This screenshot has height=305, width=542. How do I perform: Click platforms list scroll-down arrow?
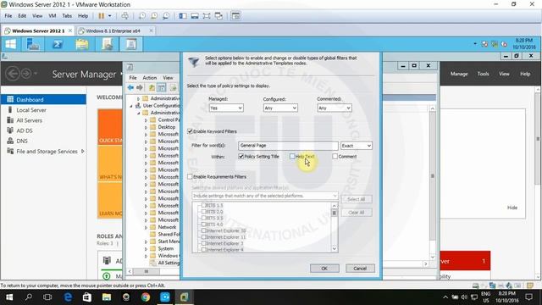pyautogui.click(x=335, y=248)
